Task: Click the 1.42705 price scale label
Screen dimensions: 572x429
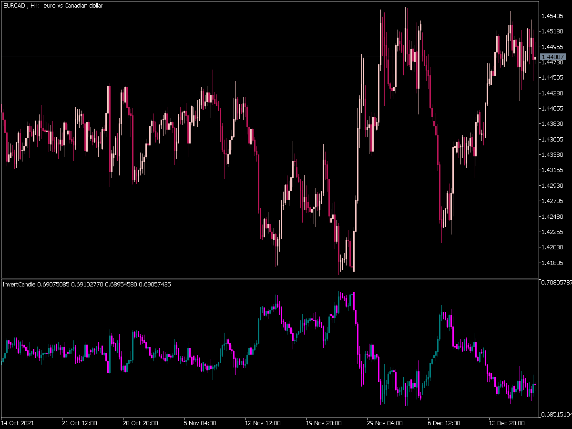Action: tap(552, 201)
